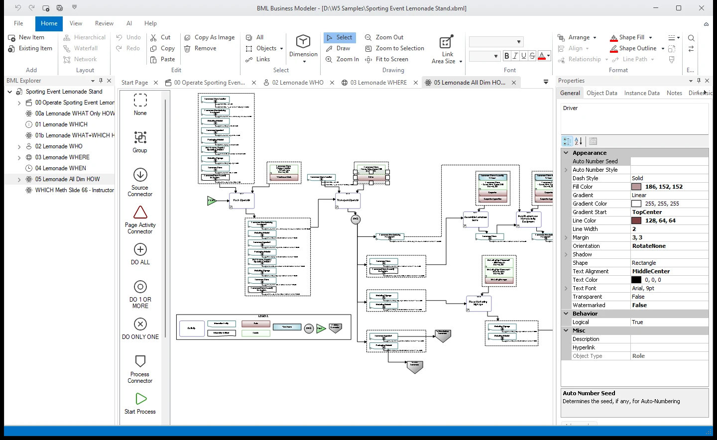This screenshot has width=717, height=440.
Task: Pin the BML Explorer panel
Action: tap(101, 81)
